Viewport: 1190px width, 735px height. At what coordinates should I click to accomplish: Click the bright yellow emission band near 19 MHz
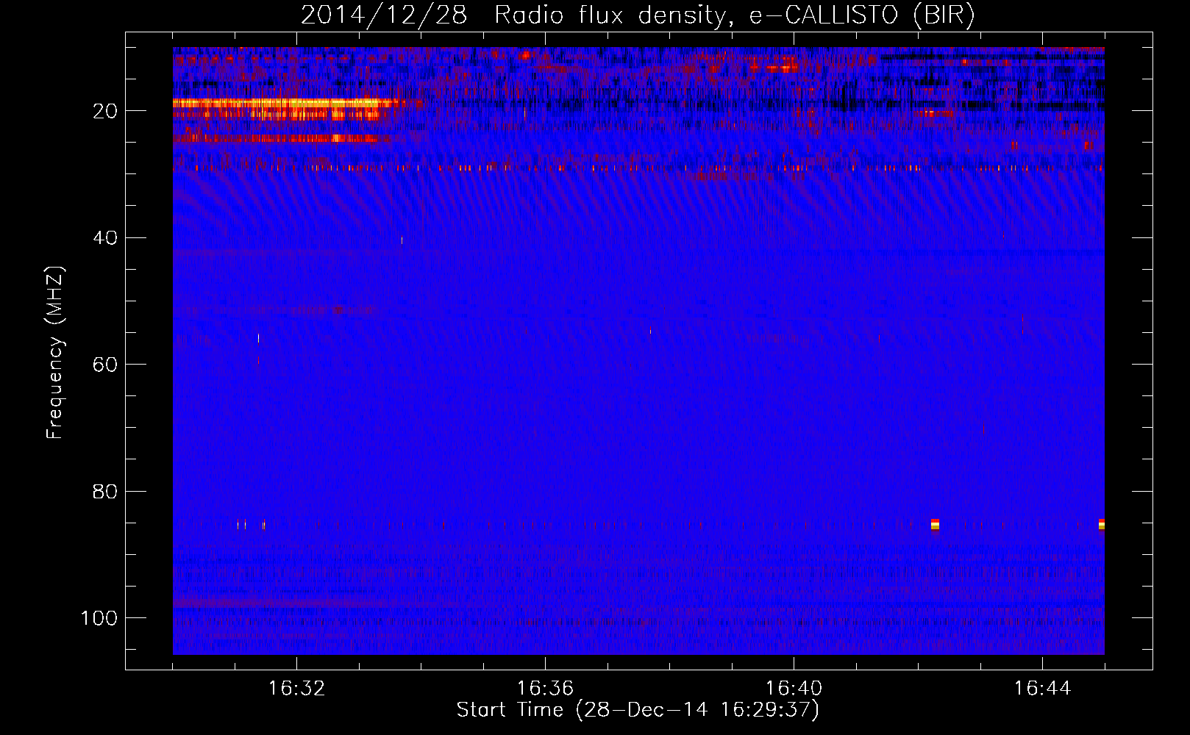pos(285,104)
